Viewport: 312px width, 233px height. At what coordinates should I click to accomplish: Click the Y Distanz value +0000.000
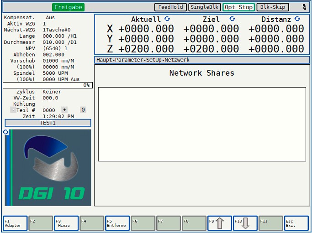point(276,39)
